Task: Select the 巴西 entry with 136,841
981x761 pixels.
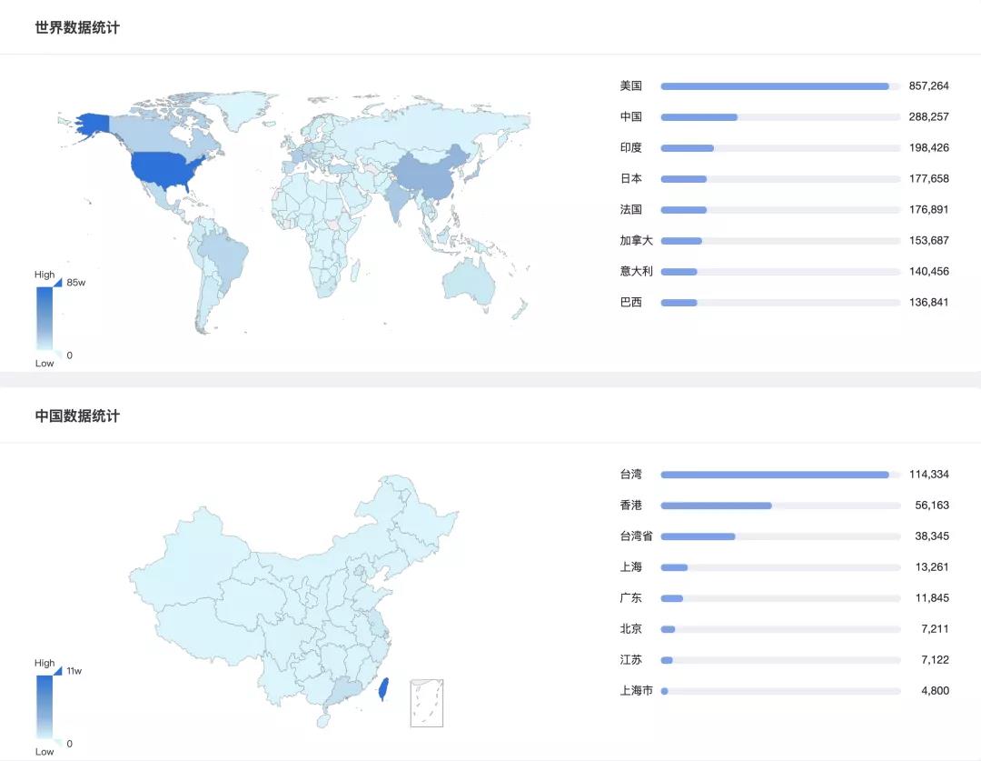Action: pyautogui.click(x=785, y=303)
